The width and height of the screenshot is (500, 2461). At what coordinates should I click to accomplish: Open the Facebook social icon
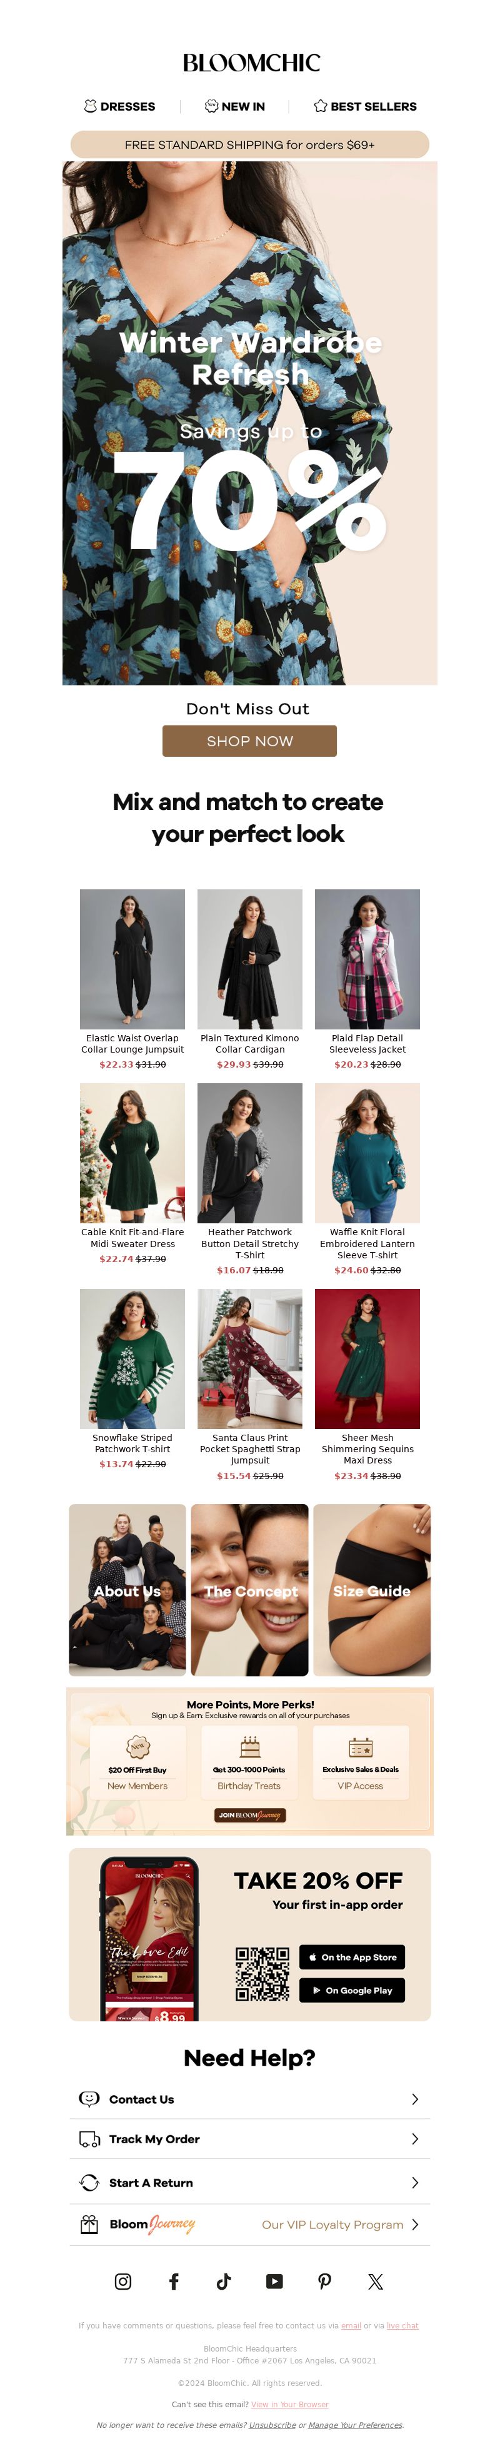click(174, 2282)
